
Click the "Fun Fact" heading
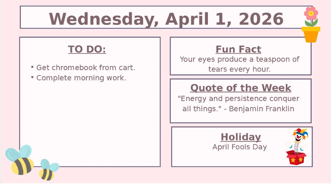click(x=238, y=49)
